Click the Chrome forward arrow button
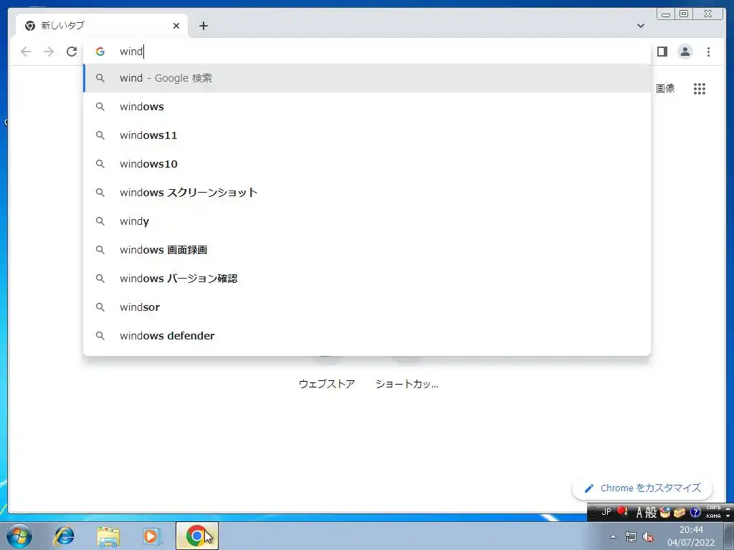734x550 pixels. tap(49, 52)
